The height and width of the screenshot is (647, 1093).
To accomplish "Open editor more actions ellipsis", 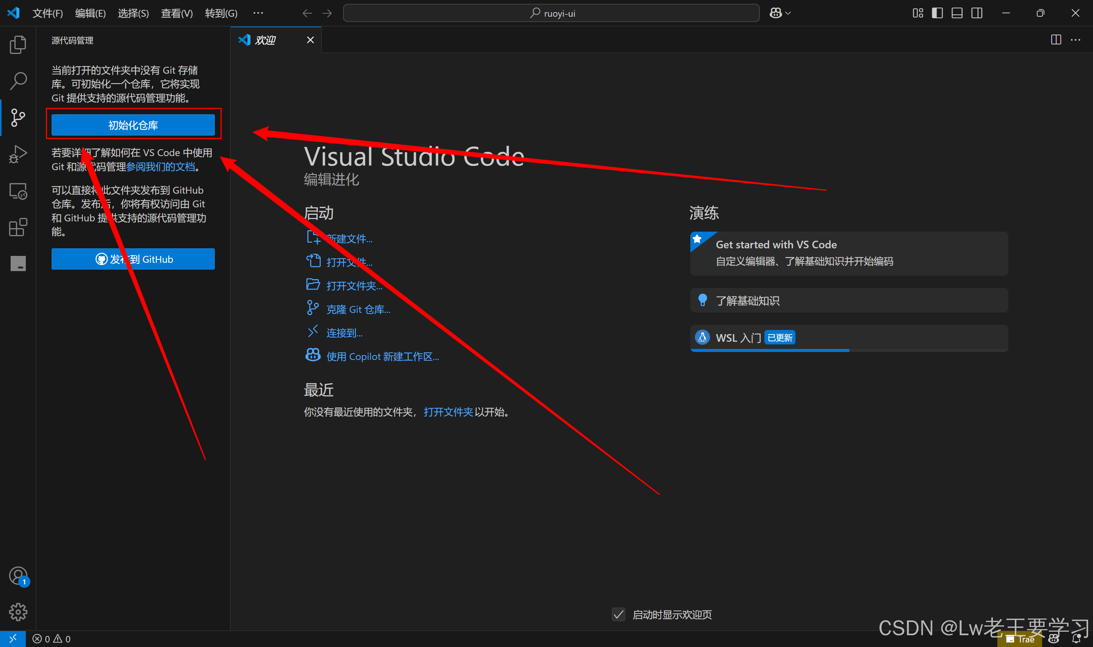I will (1075, 40).
